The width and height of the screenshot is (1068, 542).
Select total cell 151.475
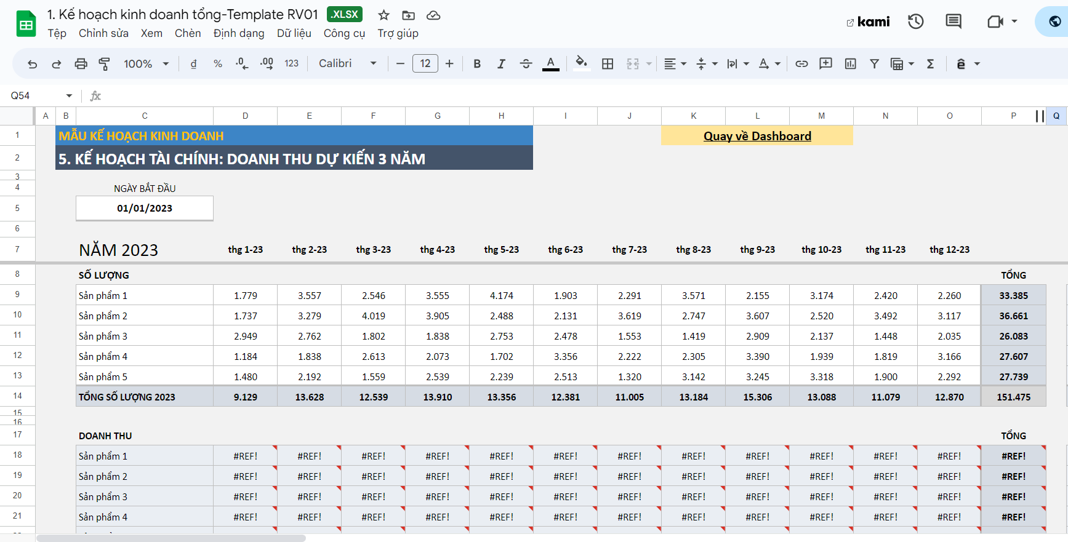coord(1013,397)
